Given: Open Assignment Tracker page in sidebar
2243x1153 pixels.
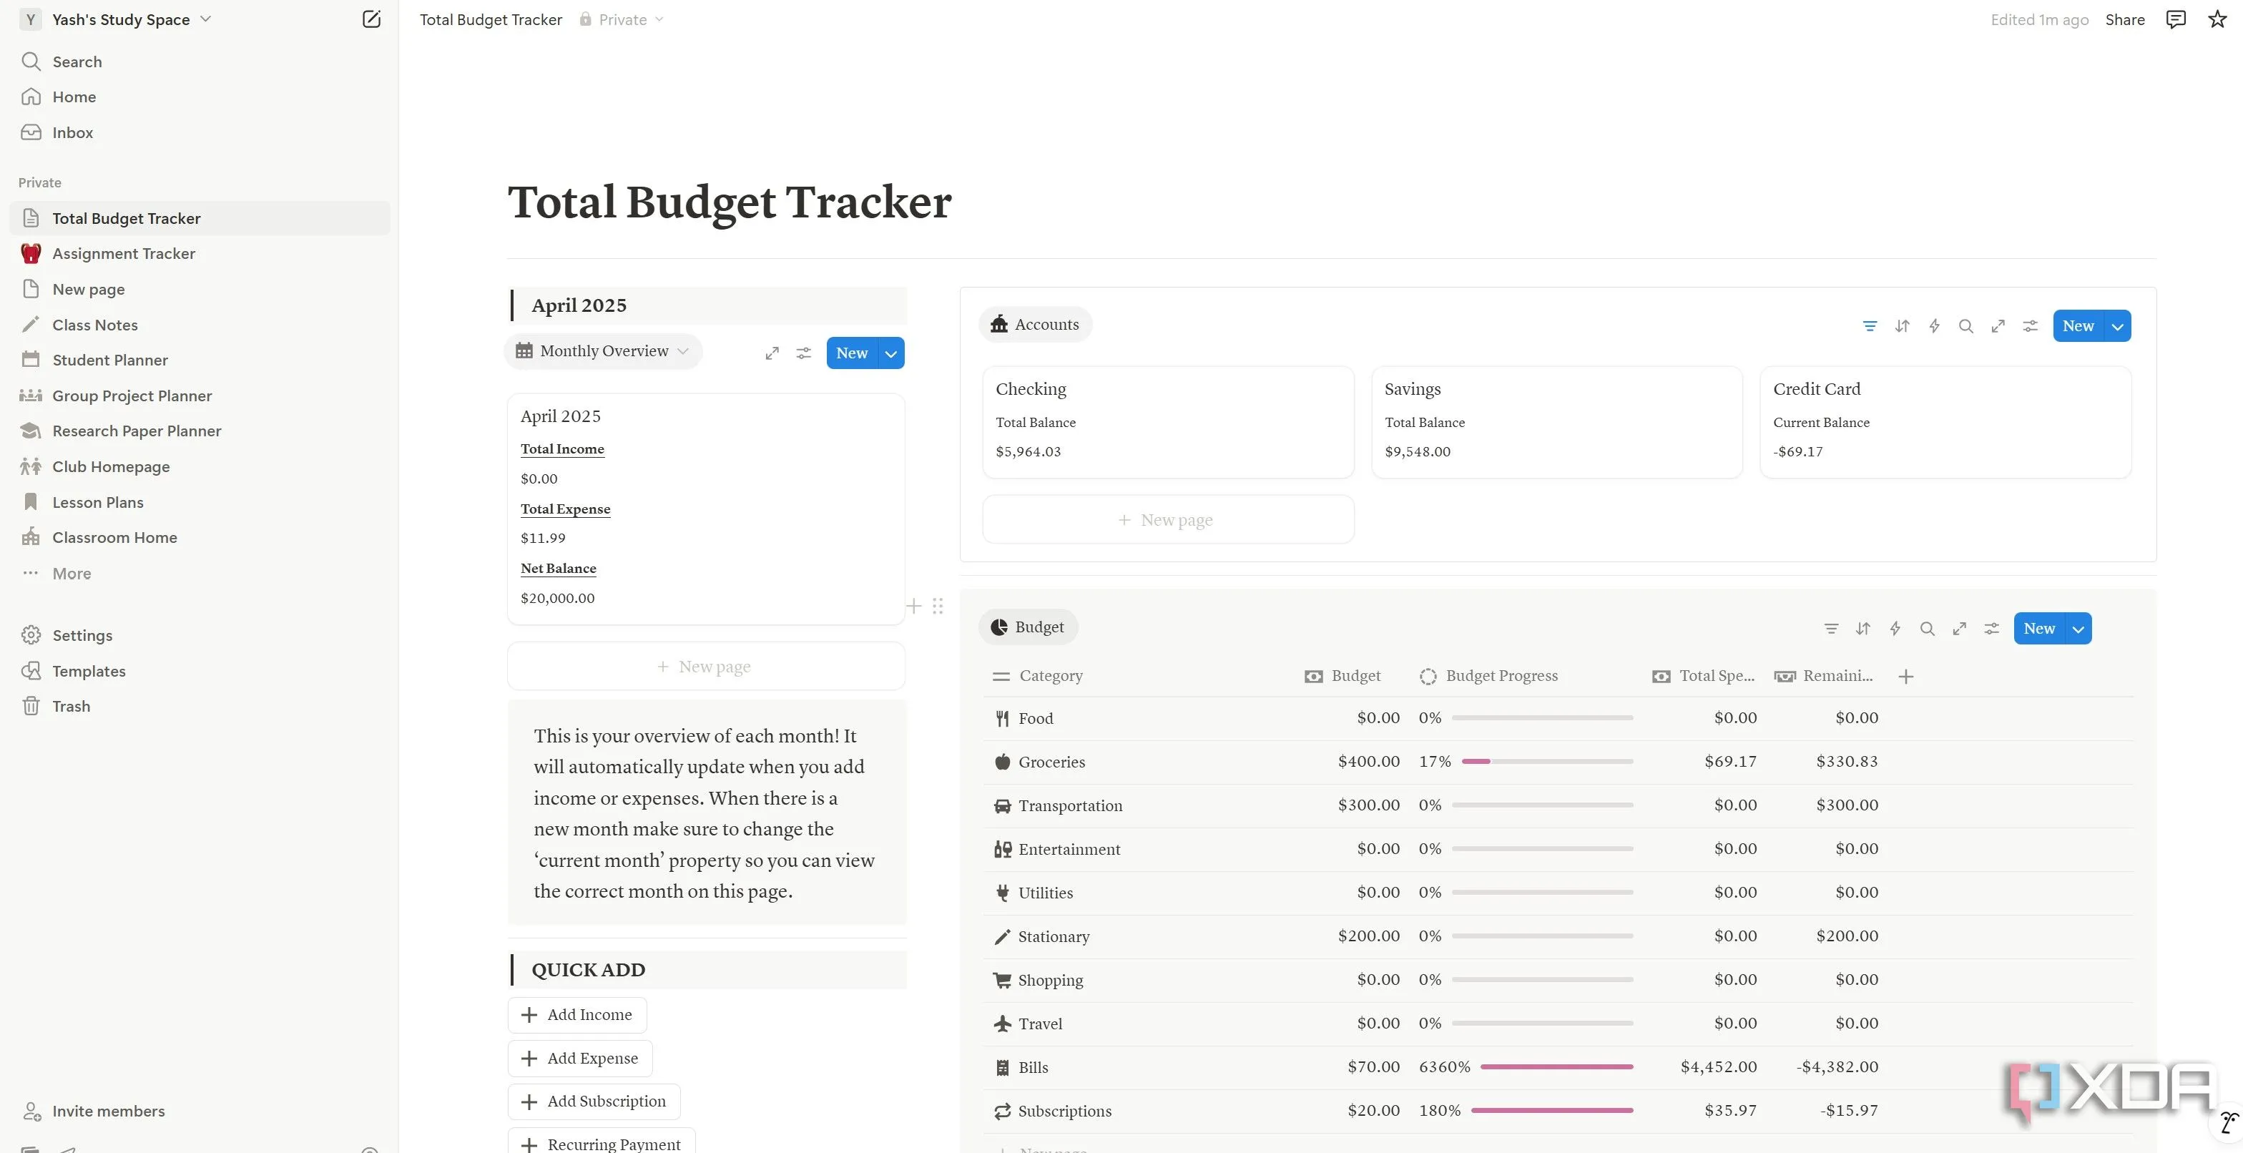Looking at the screenshot, I should [x=200, y=253].
